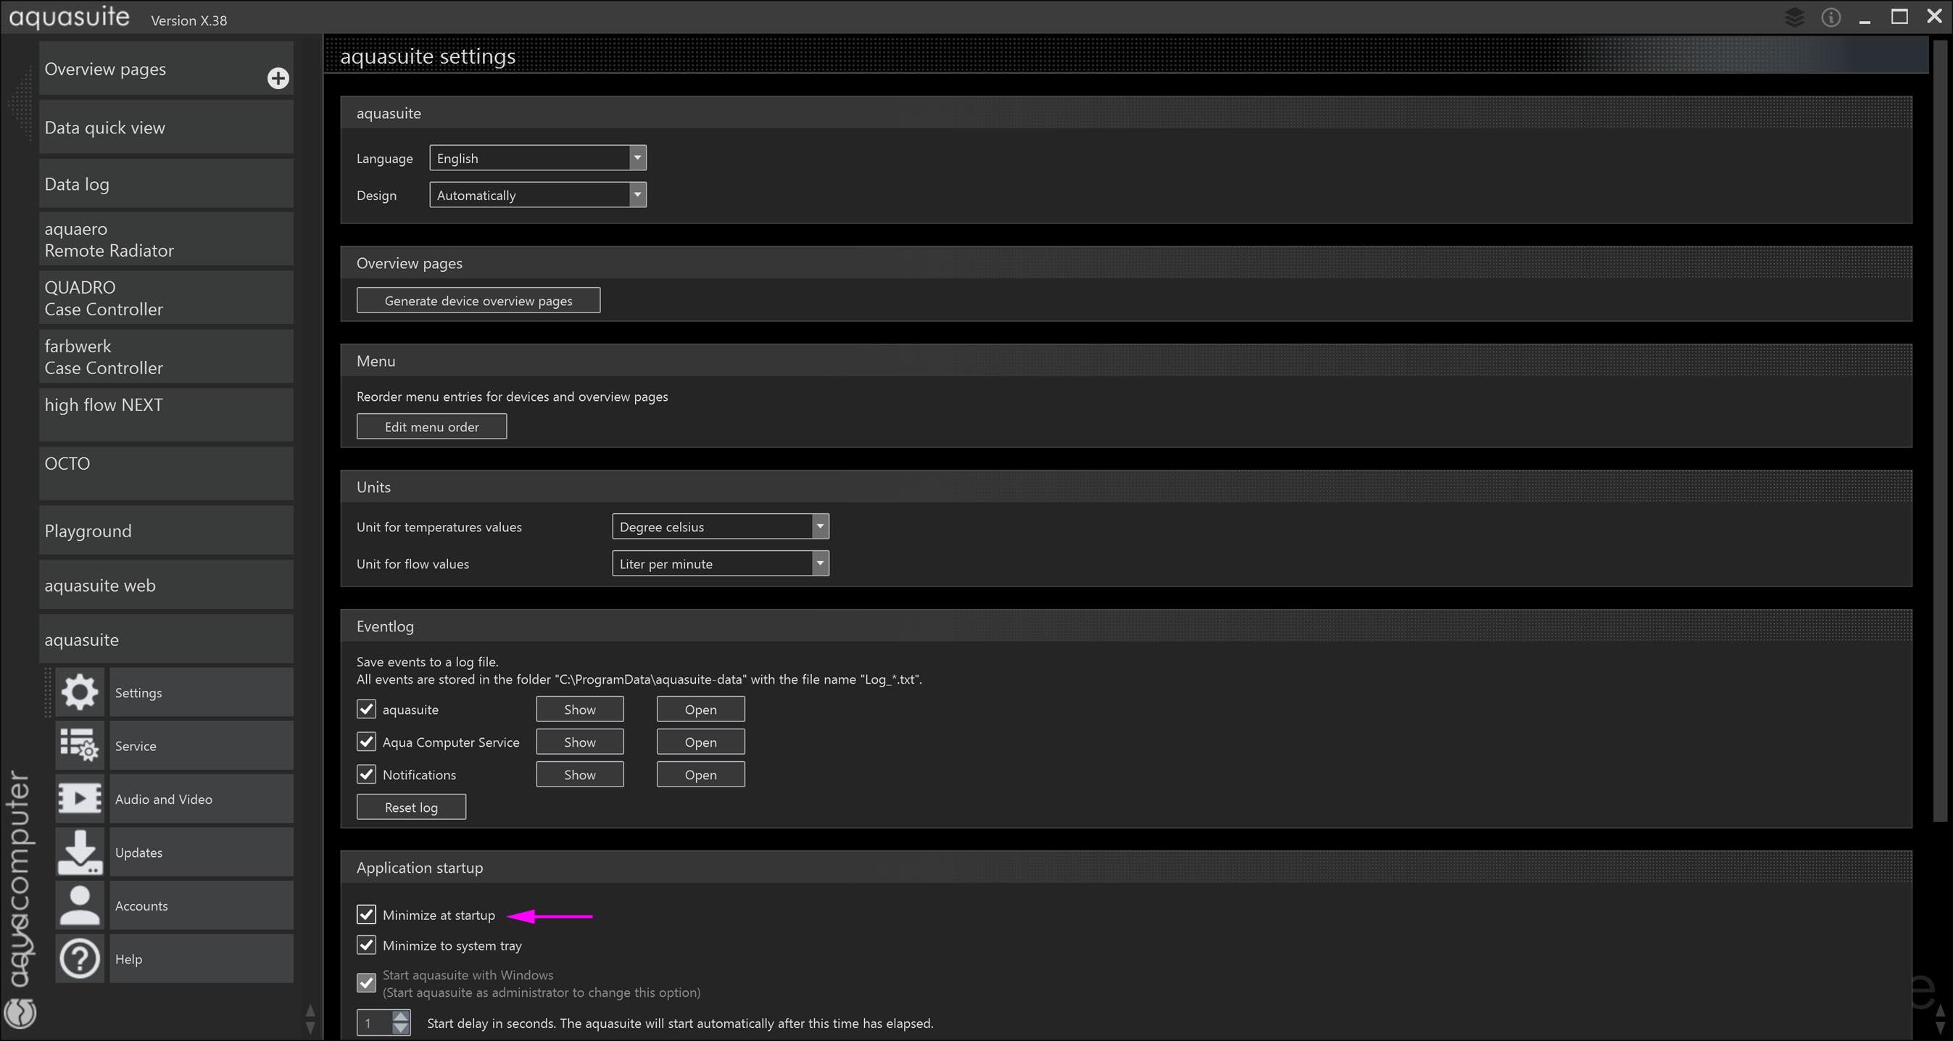Click the Reset log button
The width and height of the screenshot is (1953, 1041).
coord(411,807)
